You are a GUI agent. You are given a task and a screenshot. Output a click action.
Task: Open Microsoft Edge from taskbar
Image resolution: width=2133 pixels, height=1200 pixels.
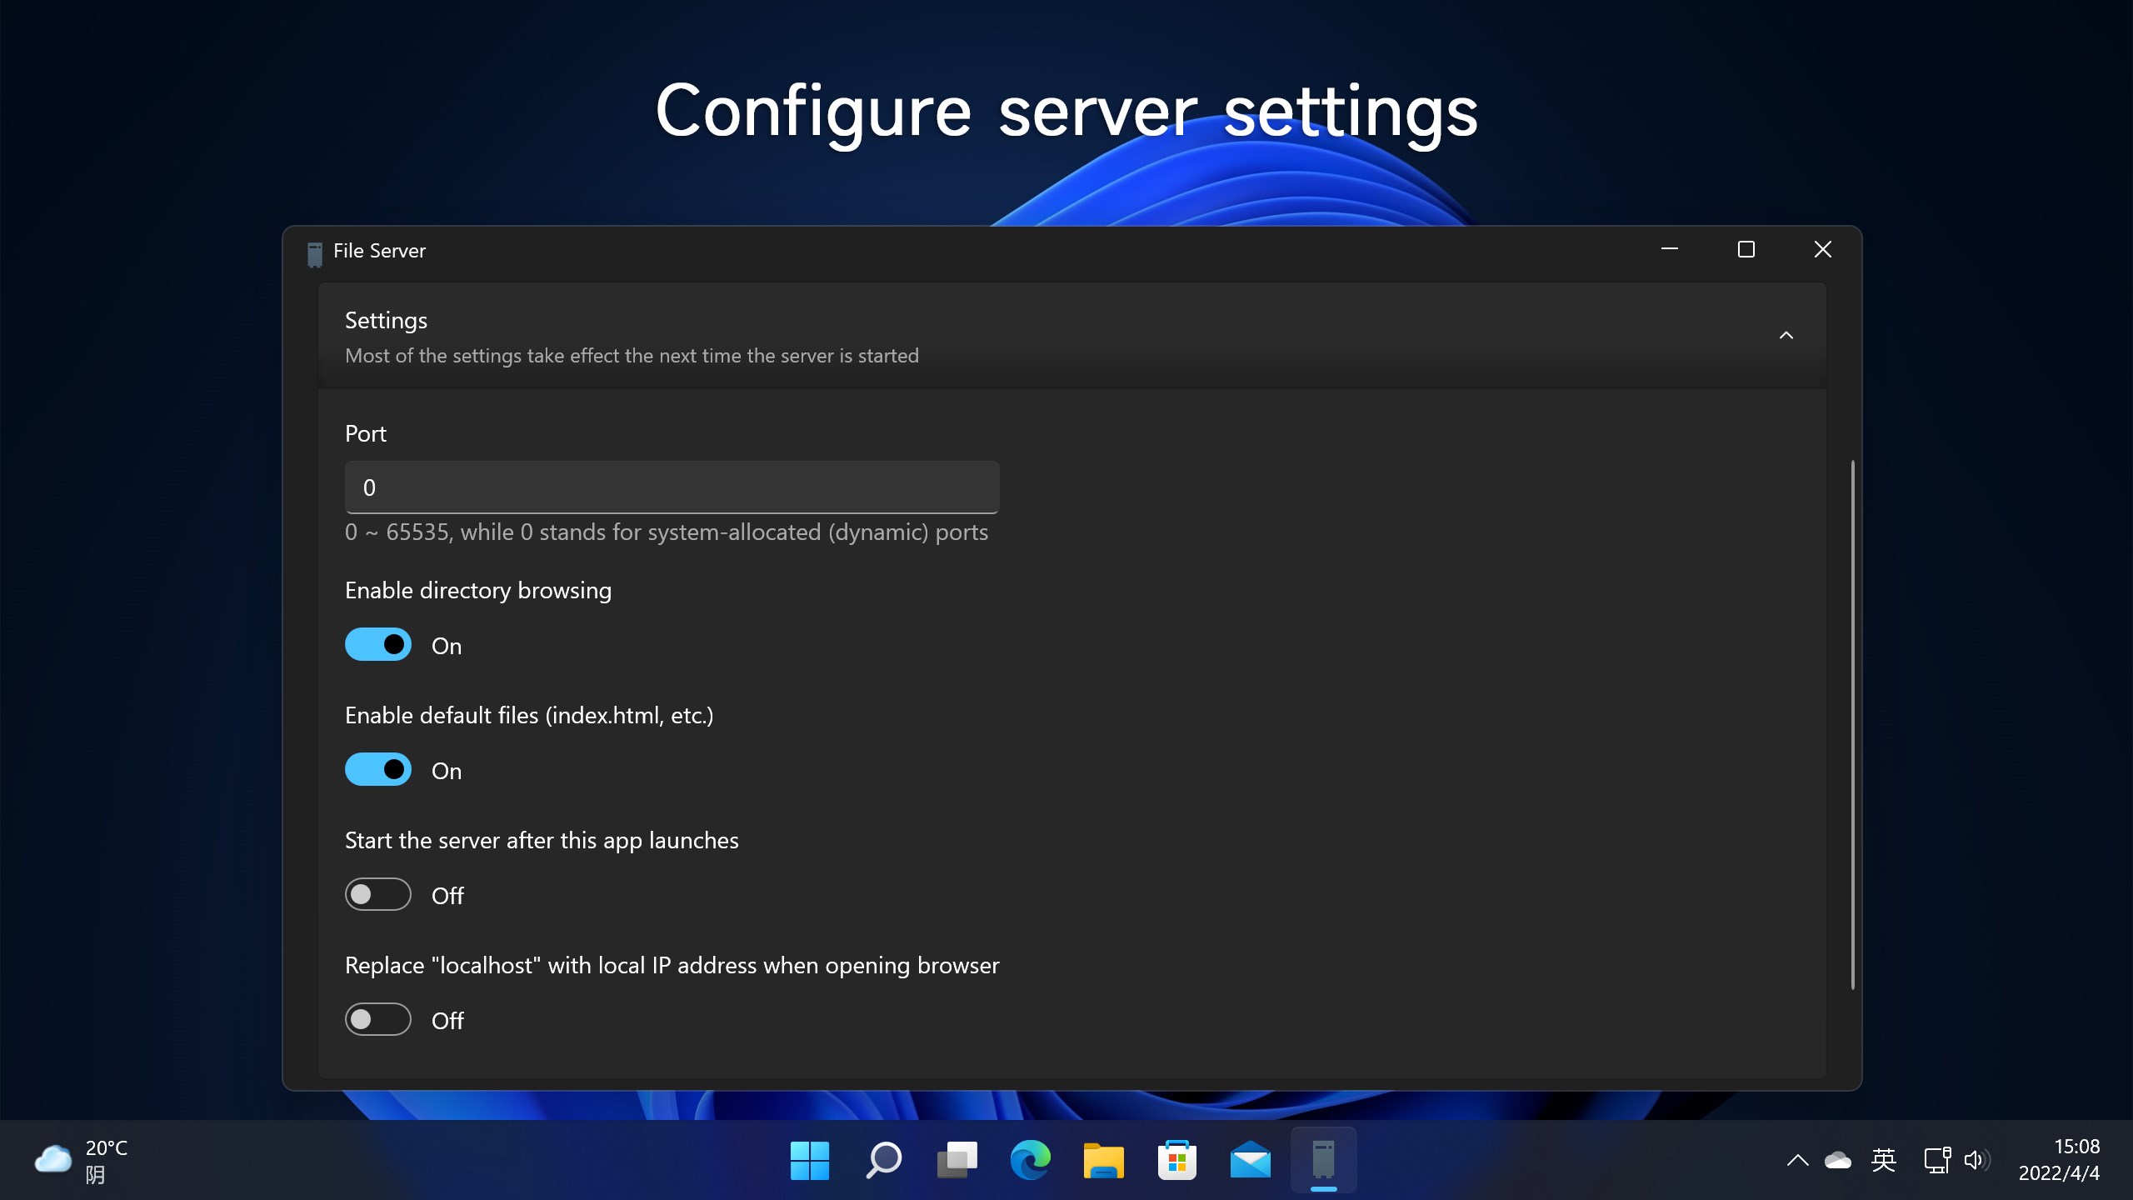[1030, 1160]
